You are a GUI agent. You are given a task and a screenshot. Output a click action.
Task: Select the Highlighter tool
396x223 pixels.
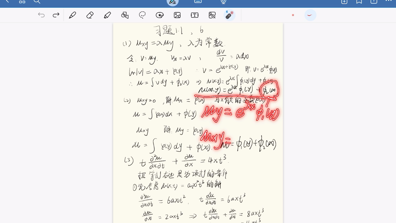[108, 15]
